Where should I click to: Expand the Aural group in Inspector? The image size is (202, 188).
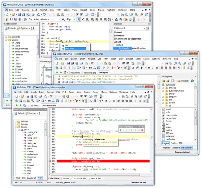pyautogui.click(x=114, y=33)
